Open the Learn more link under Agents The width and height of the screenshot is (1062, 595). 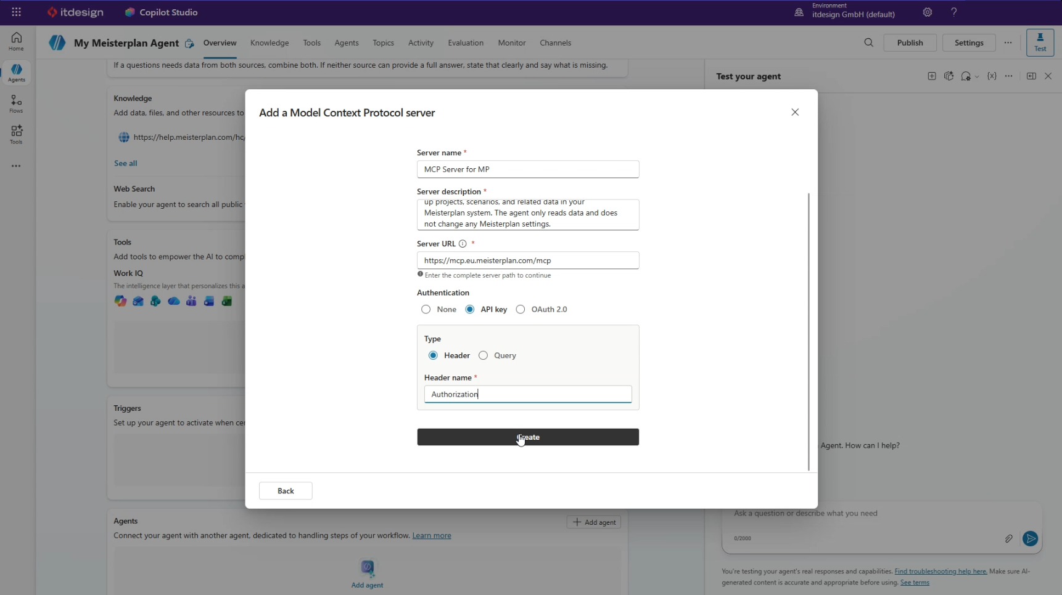coord(432,536)
